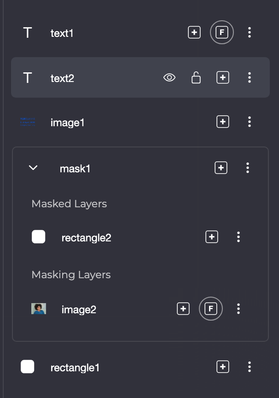Select the image1 layer name

pos(68,123)
